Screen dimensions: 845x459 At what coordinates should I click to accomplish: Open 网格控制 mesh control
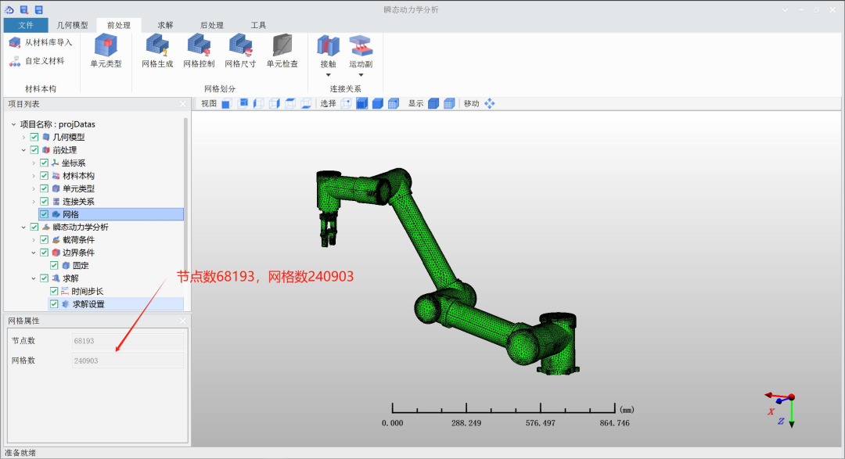(199, 51)
